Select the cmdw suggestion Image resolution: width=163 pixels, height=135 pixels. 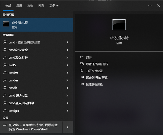point(36,73)
